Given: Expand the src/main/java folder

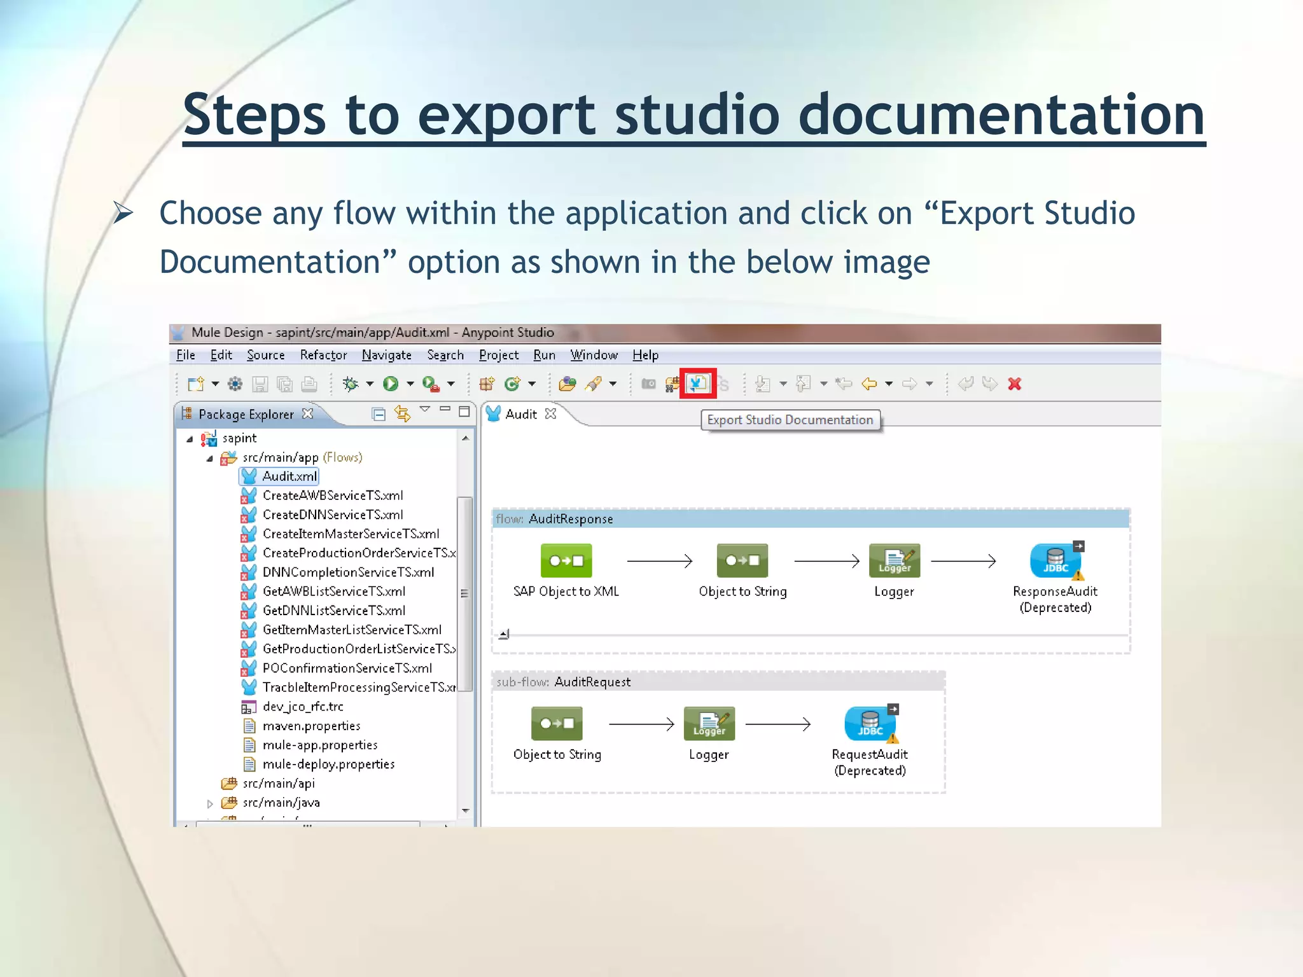Looking at the screenshot, I should 210,804.
